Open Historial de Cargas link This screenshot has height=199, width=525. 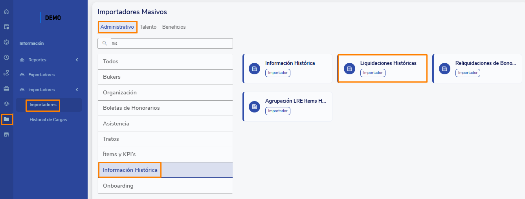pyautogui.click(x=48, y=120)
